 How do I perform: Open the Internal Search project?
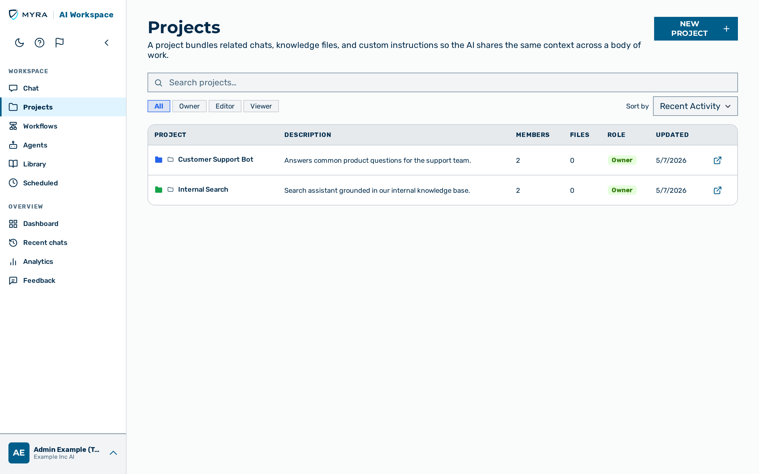203,190
